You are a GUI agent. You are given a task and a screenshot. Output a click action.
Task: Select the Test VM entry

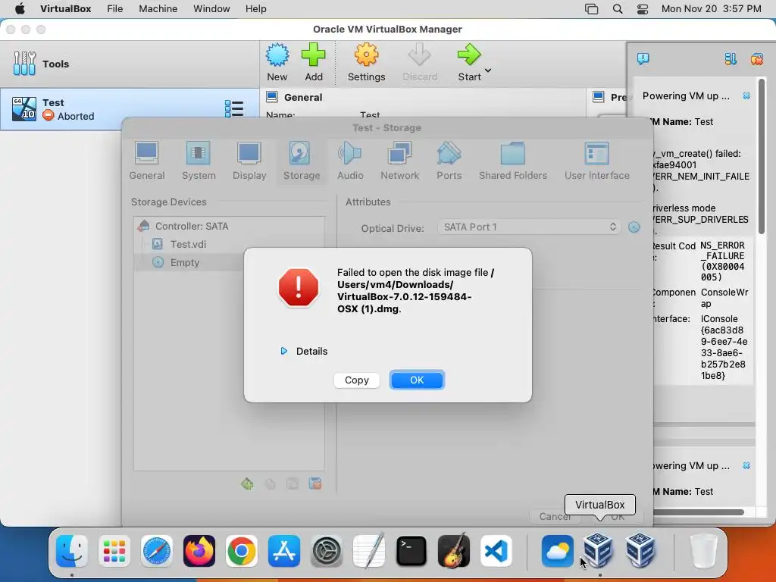point(130,109)
